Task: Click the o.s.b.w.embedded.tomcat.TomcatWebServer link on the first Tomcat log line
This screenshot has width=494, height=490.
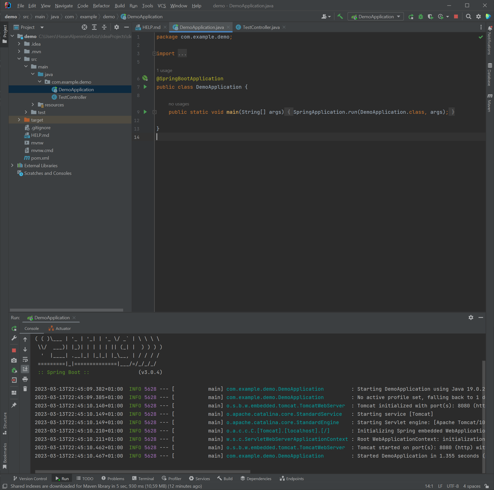Action: (x=286, y=405)
